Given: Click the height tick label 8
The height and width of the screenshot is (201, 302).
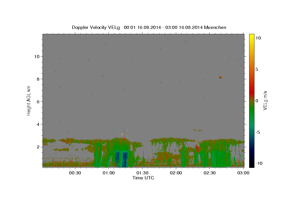Looking at the screenshot, I should (x=38, y=79).
